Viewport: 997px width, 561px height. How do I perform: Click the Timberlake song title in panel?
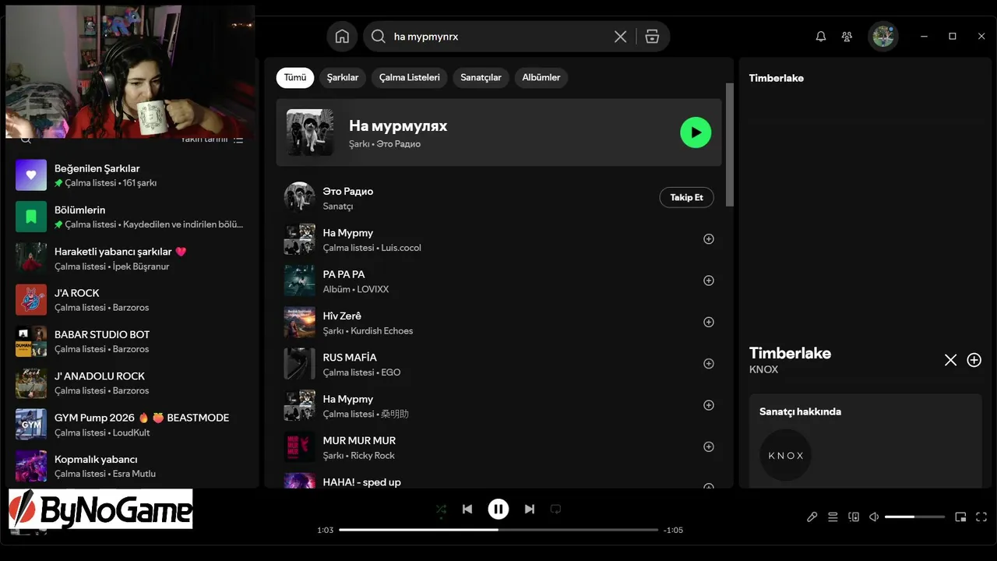coord(790,353)
